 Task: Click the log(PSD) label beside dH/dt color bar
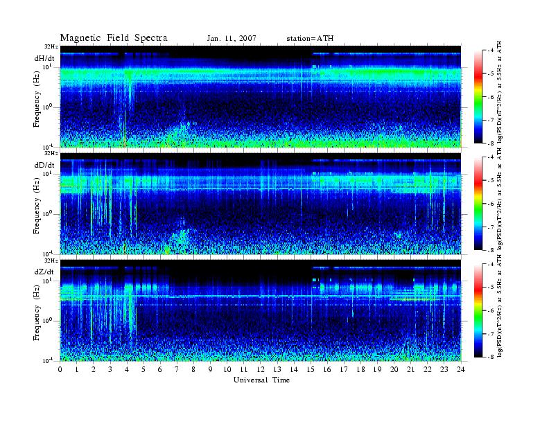500,91
